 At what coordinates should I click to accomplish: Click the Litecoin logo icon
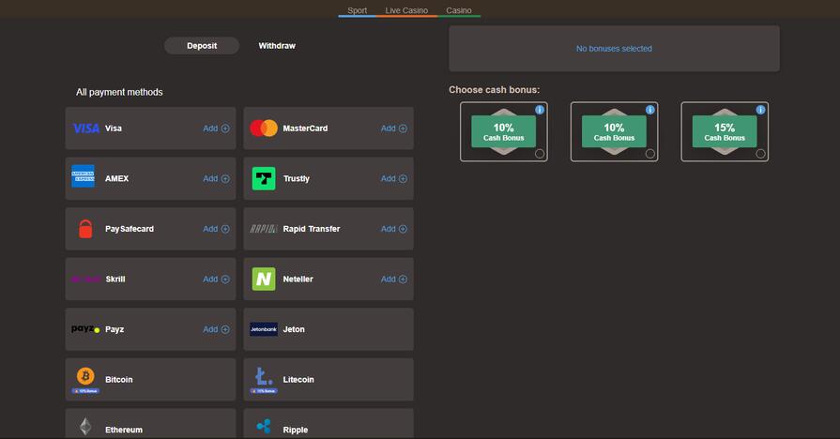pos(264,377)
